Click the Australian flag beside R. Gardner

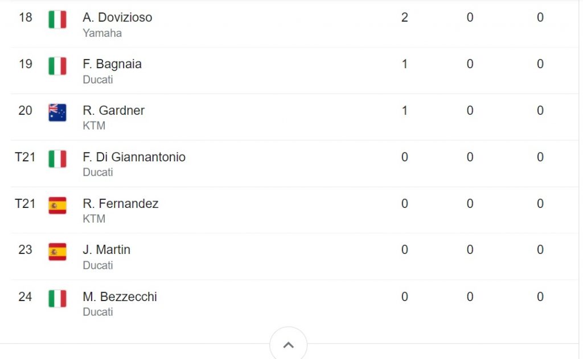coord(57,112)
